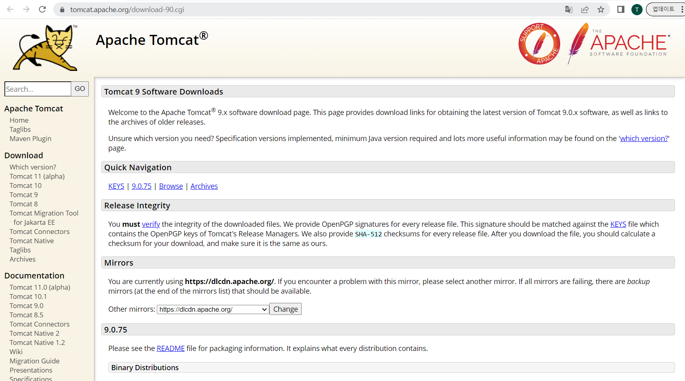The height and width of the screenshot is (381, 685).
Task: Select Tomcat 10 download link
Action: (26, 185)
